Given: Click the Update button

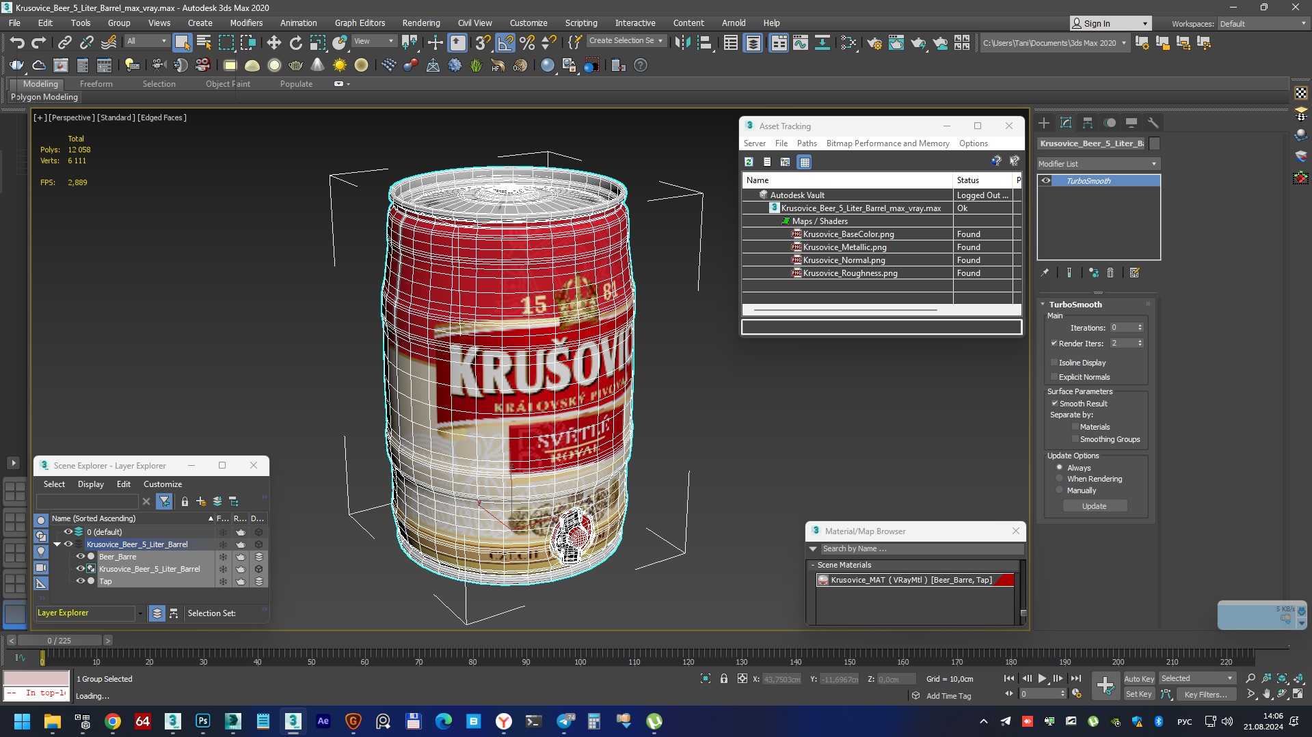Looking at the screenshot, I should click(1095, 506).
